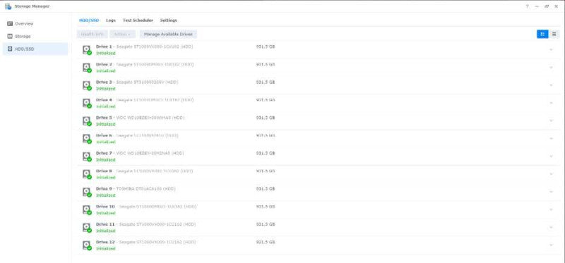
Task: Click Drive 6 Initialized status text
Action: click(105, 142)
